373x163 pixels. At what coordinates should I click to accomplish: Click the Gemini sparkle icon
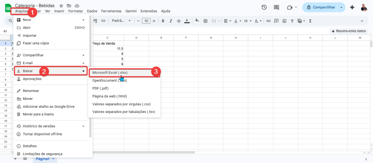pos(352,7)
